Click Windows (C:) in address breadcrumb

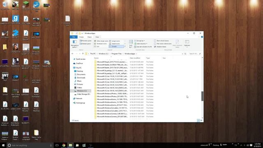pyautogui.click(x=104, y=54)
